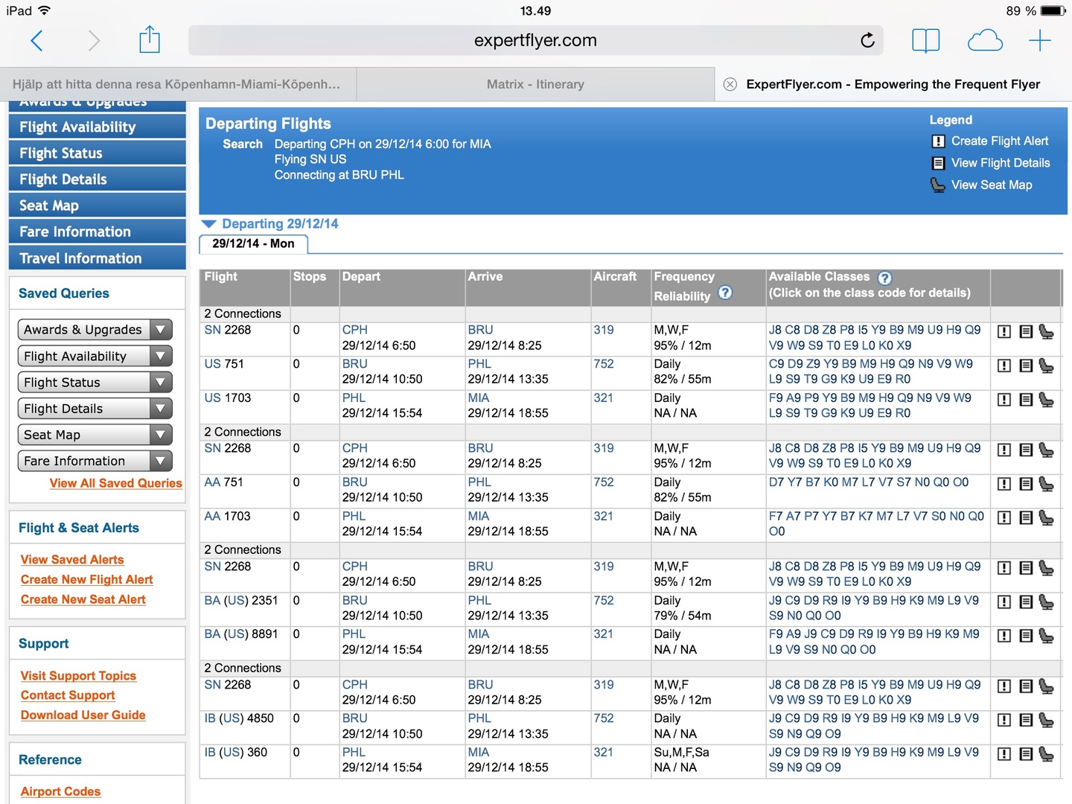Open iCloud tabs cloud icon
Screen dimensions: 1072x804
[984, 40]
